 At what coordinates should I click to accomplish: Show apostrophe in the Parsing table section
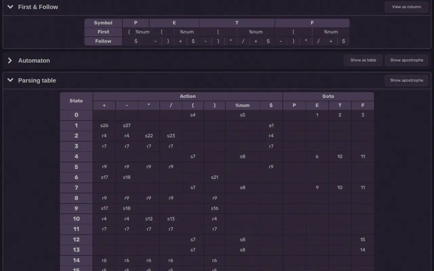(x=407, y=80)
